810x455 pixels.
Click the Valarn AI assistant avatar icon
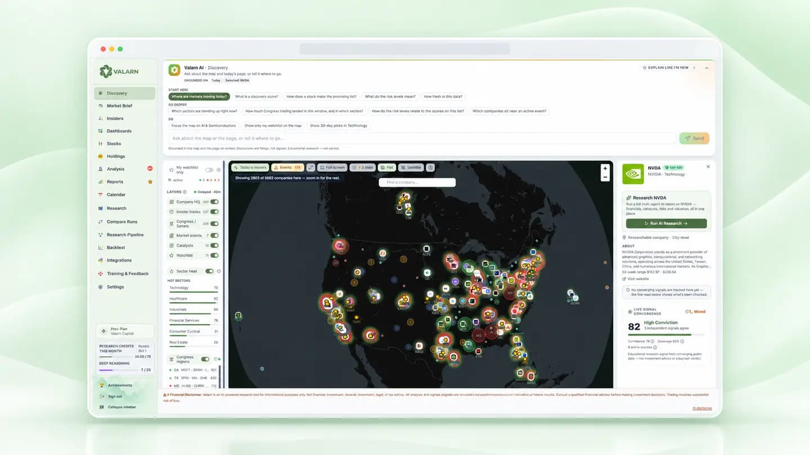174,70
